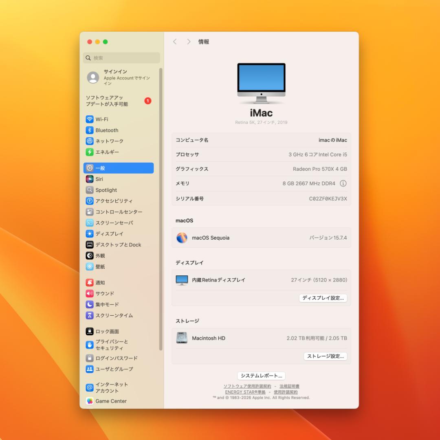
Task: Open Siri settings icon
Action: [90, 179]
